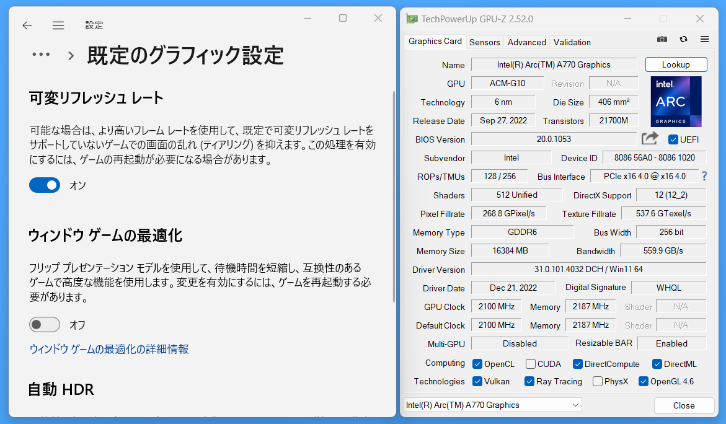Viewport: 726px width, 424px height.
Task: Share BIOS using export arrow icon
Action: 650,138
